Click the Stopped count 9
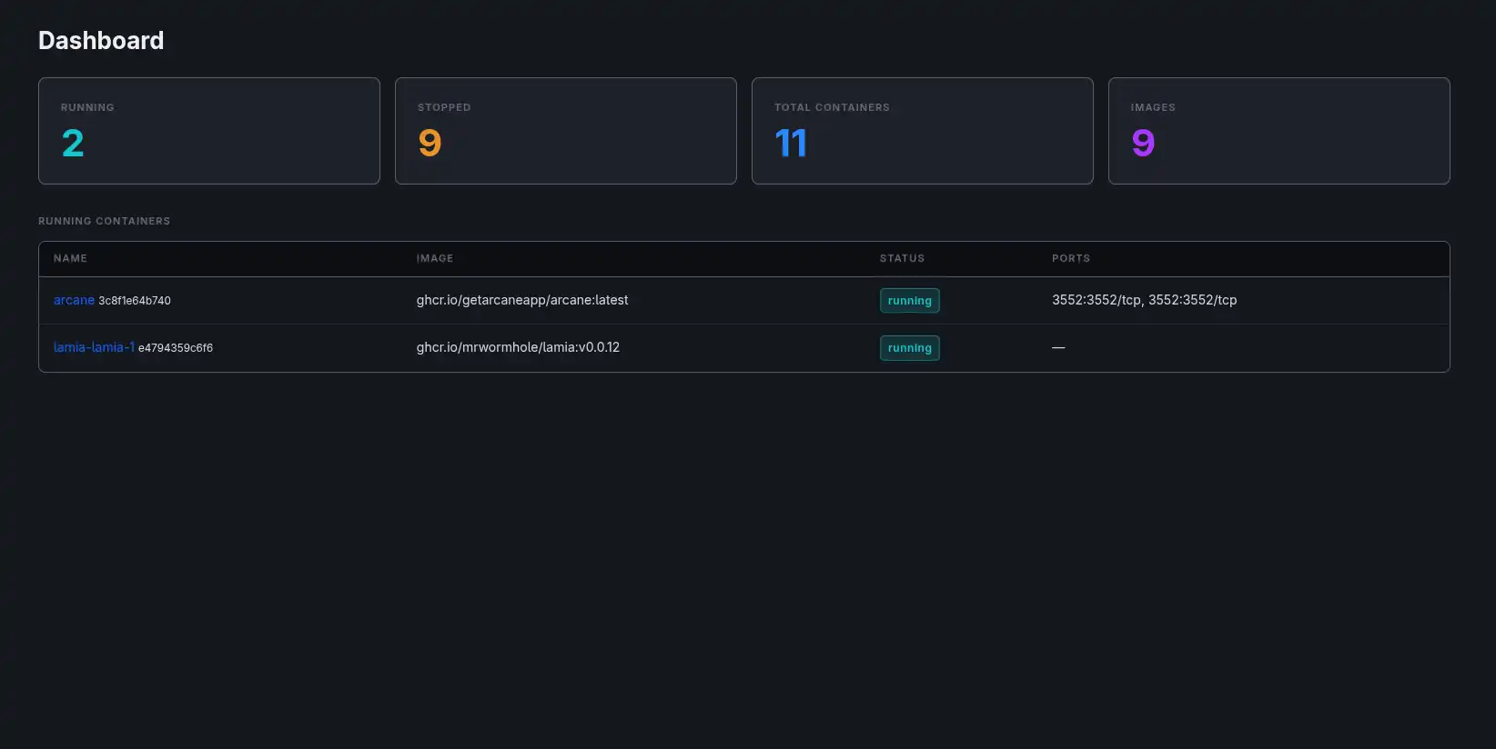This screenshot has height=749, width=1496. (x=430, y=143)
